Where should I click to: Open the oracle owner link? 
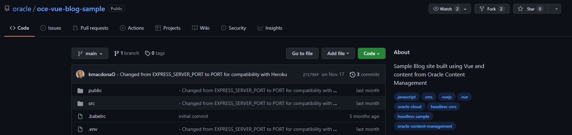22,9
